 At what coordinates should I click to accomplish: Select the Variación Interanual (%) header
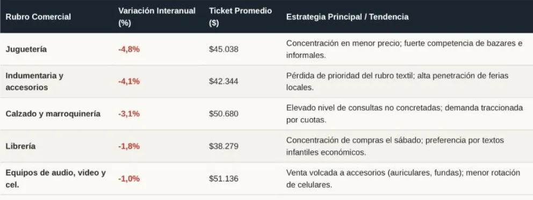point(157,17)
